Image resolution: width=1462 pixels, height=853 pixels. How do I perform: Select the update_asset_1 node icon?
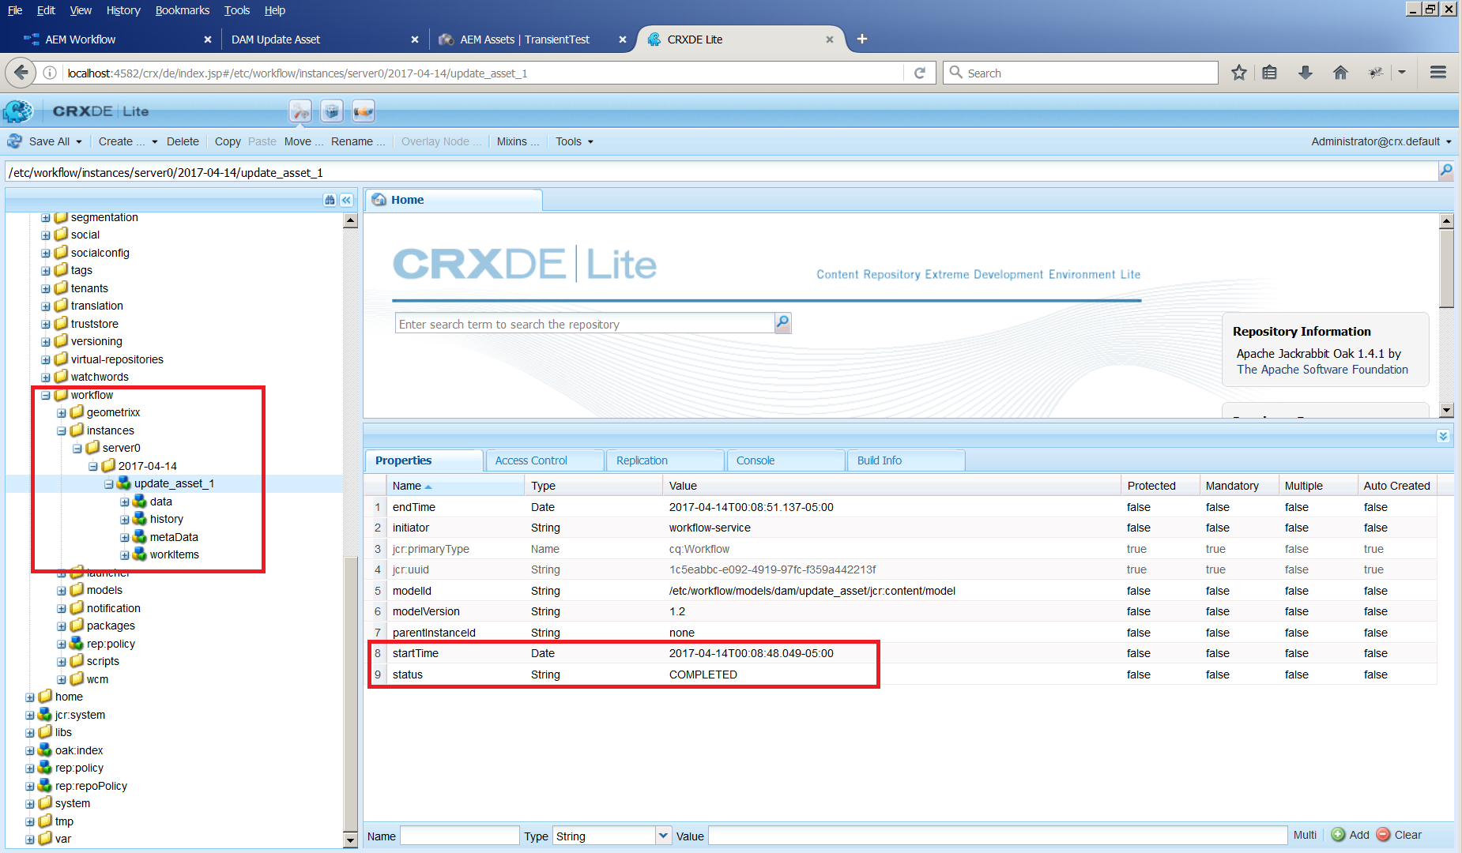pyautogui.click(x=124, y=483)
